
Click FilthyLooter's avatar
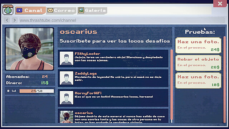pyautogui.click(x=67, y=58)
